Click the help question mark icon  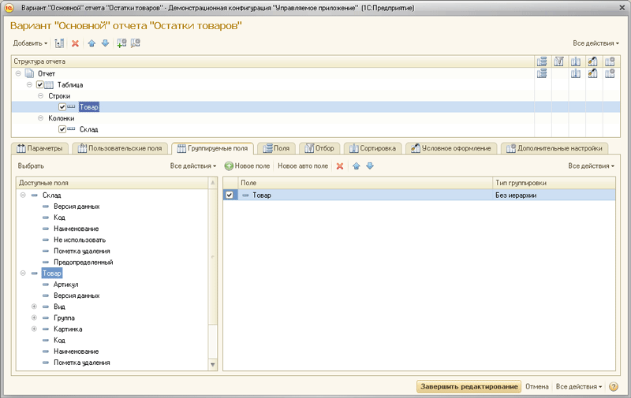614,387
